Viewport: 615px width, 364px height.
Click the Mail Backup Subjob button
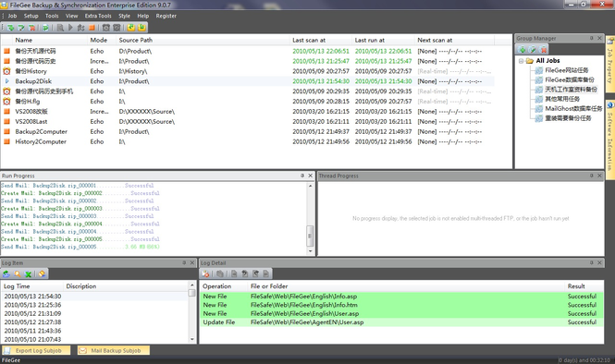114,350
